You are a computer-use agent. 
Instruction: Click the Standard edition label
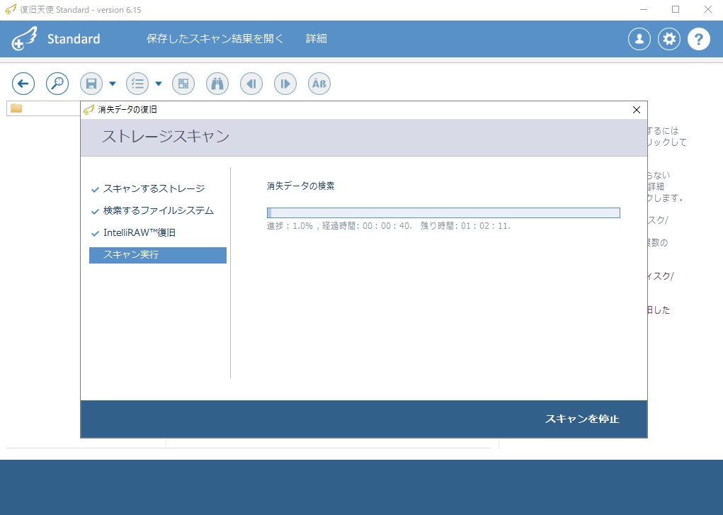(x=74, y=39)
